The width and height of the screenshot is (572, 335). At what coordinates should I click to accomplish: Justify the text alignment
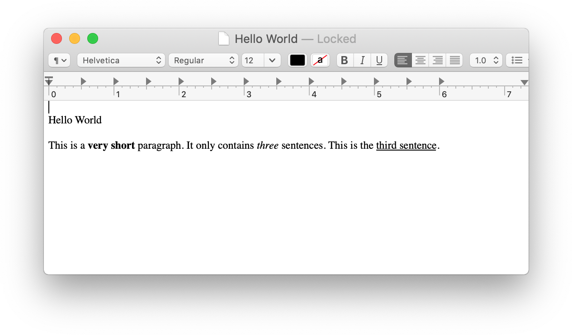pyautogui.click(x=454, y=60)
